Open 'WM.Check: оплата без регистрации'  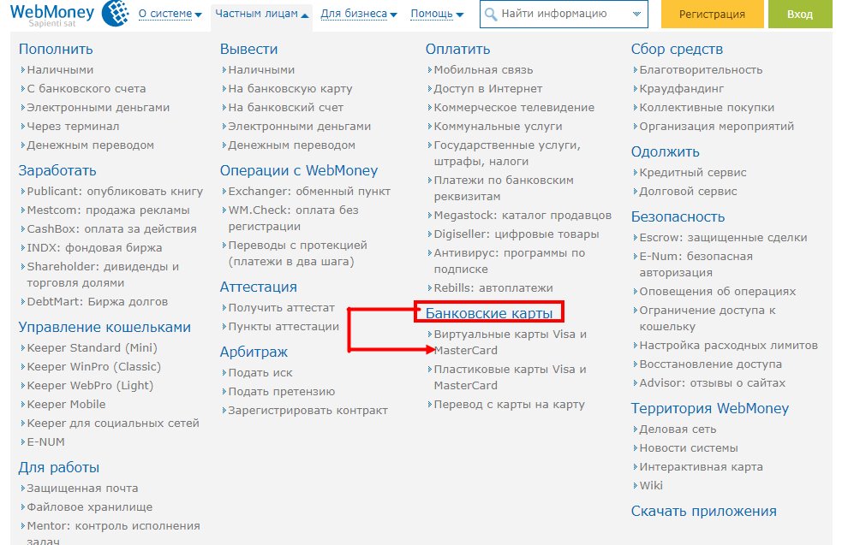[293, 218]
